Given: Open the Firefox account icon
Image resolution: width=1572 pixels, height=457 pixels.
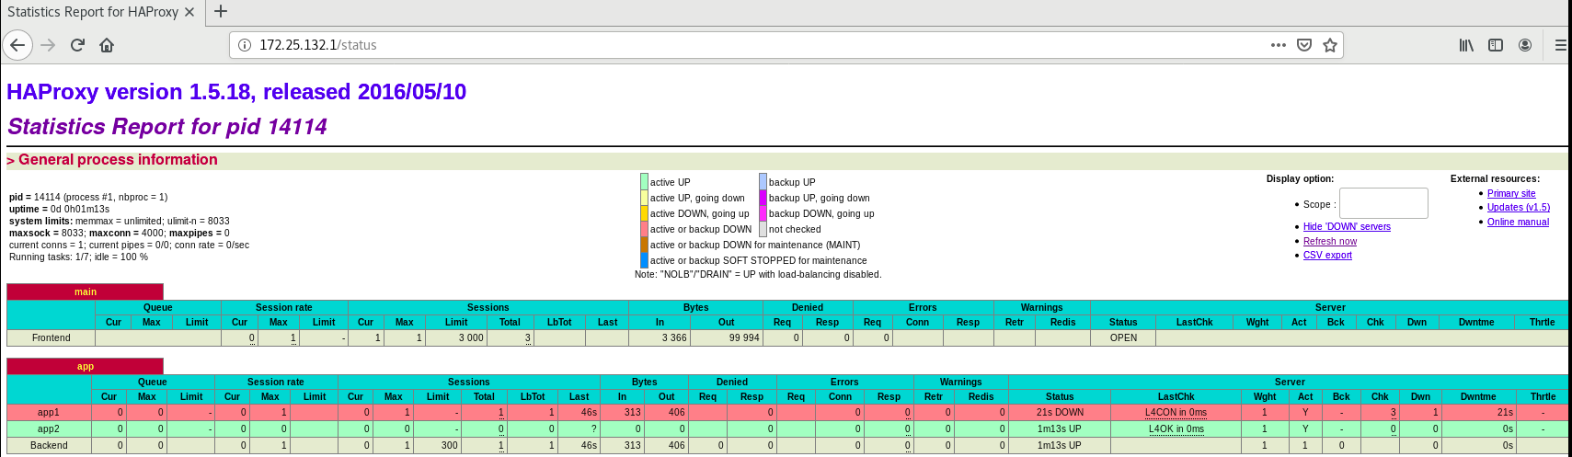Looking at the screenshot, I should point(1525,45).
